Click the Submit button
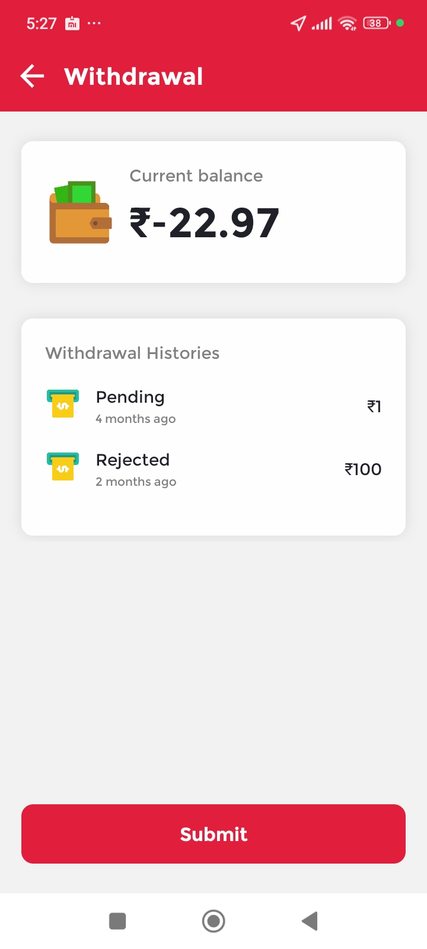 pos(213,834)
